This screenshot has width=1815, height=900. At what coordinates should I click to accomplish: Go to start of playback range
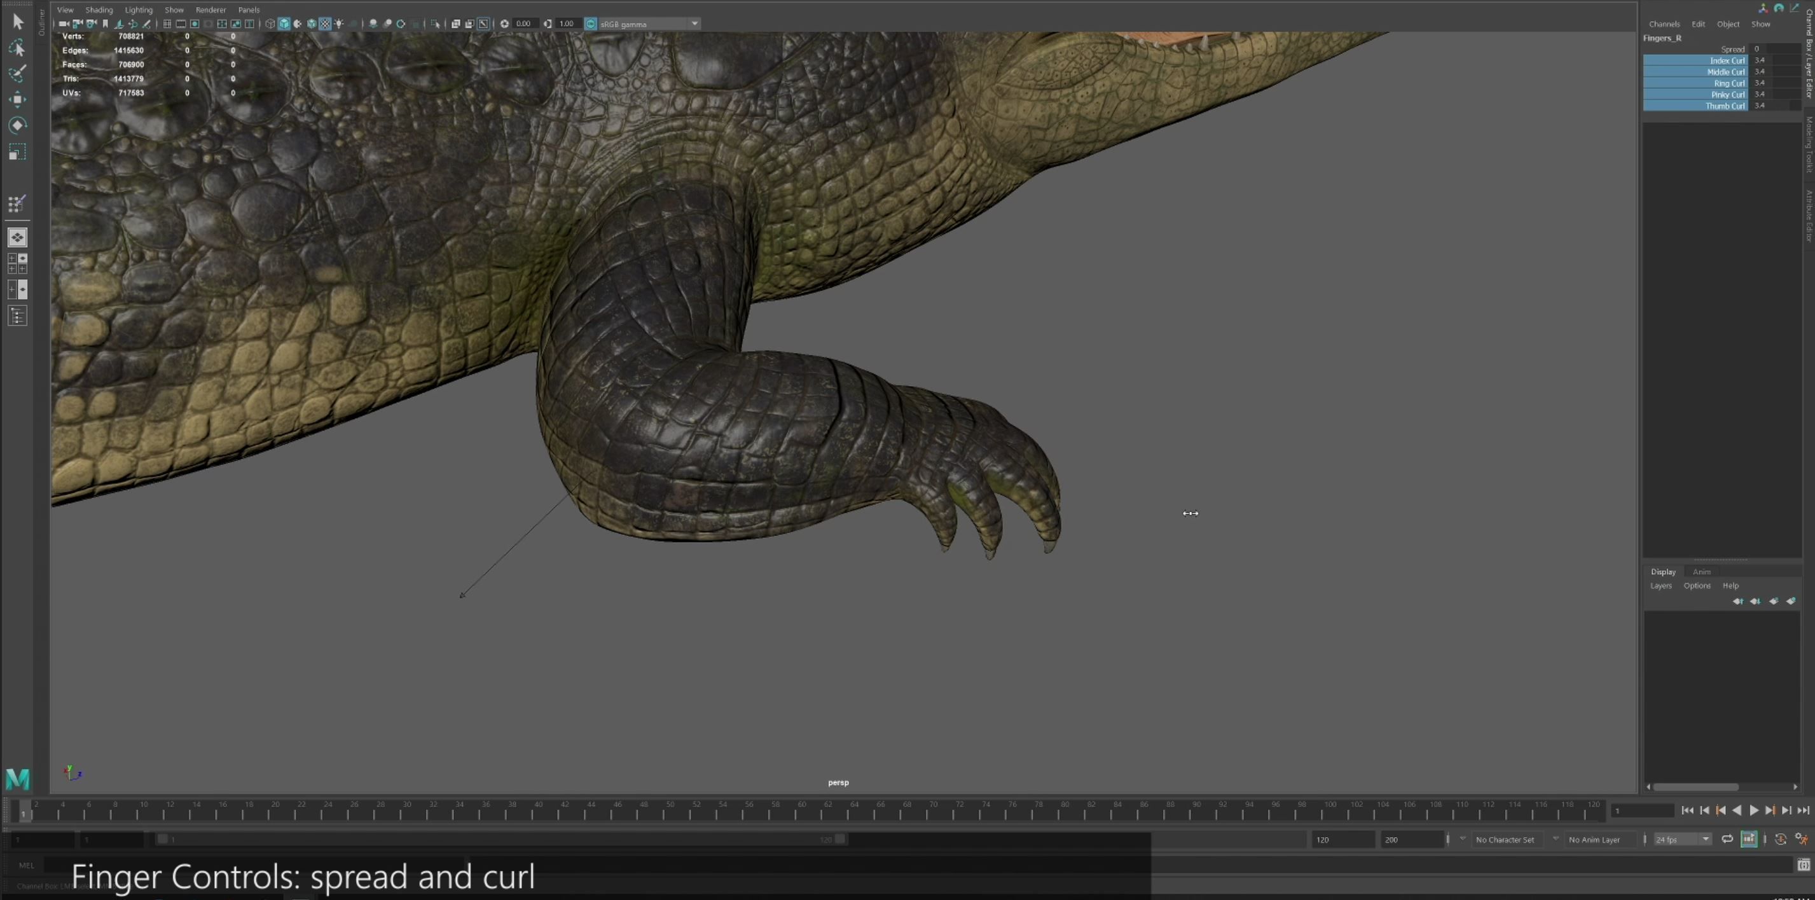click(x=1687, y=810)
